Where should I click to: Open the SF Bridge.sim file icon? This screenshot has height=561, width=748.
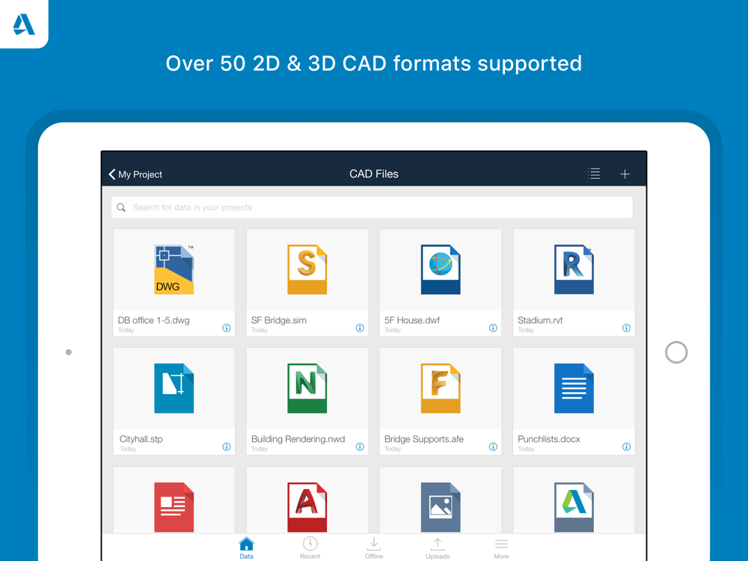pyautogui.click(x=307, y=269)
